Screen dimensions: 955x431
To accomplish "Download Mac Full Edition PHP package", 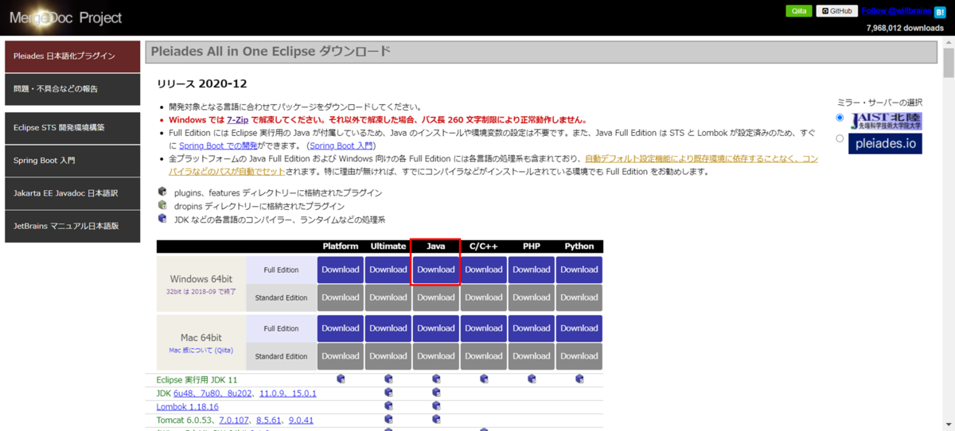I will pos(532,328).
